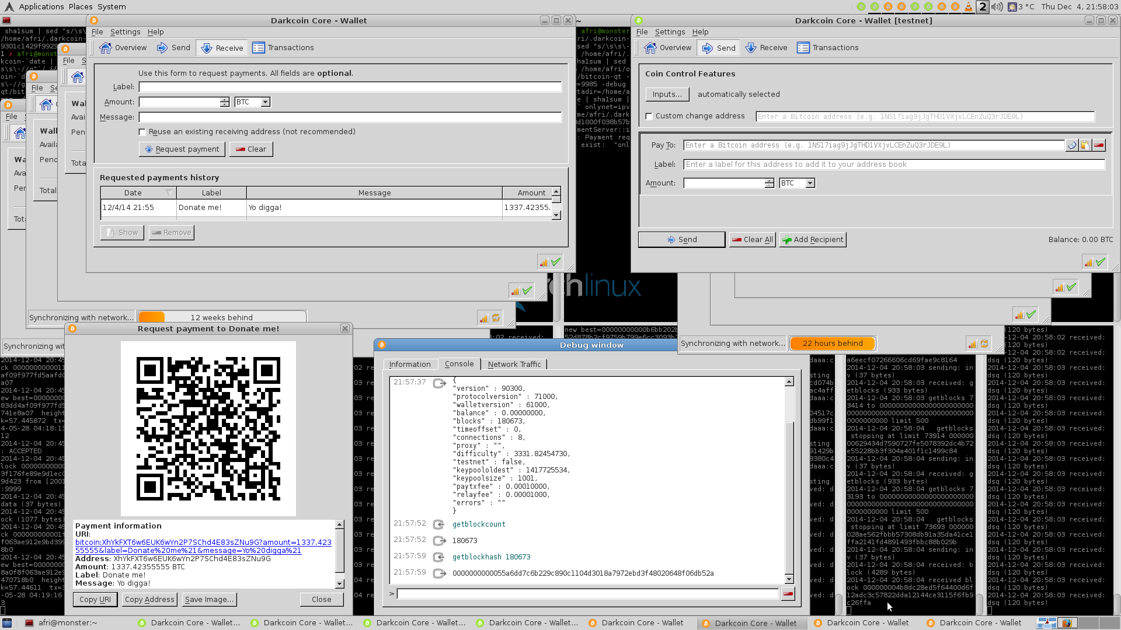
Task: Close the Request payment dialog with Close button
Action: point(322,600)
